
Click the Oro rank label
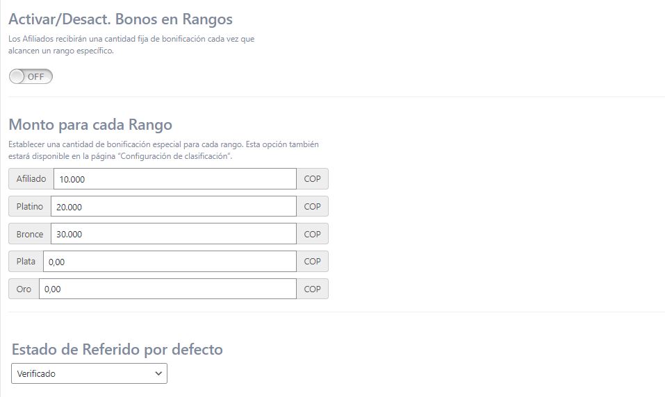[24, 289]
